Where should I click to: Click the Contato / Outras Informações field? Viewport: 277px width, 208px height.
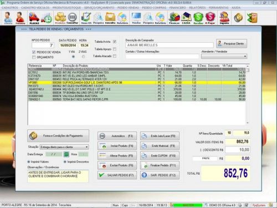[162, 56]
